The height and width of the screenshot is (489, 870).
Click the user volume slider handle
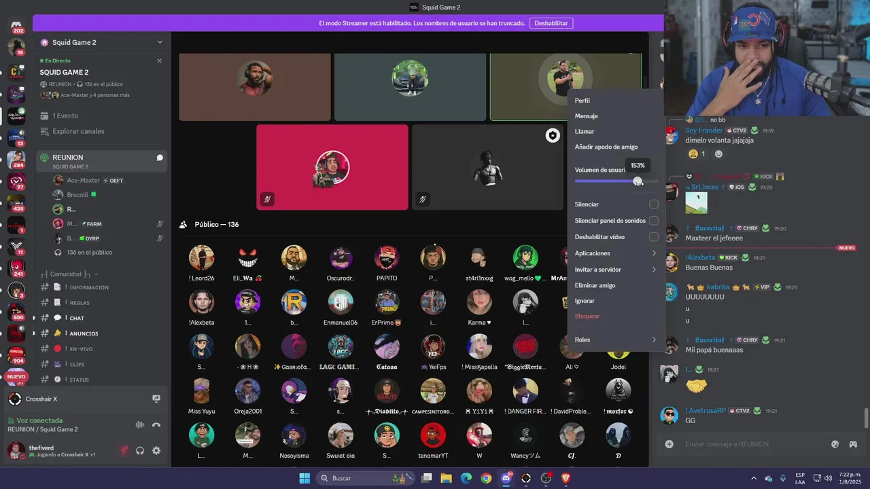pos(638,181)
